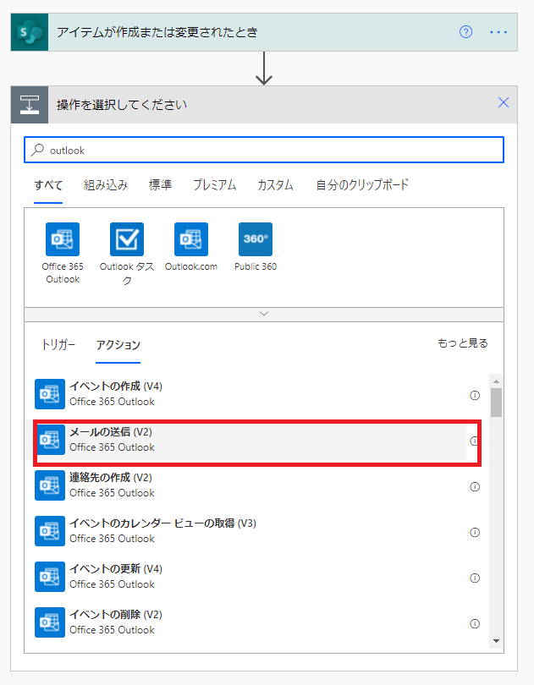
Task: Open the trigger's three-dot menu
Action: click(x=498, y=32)
